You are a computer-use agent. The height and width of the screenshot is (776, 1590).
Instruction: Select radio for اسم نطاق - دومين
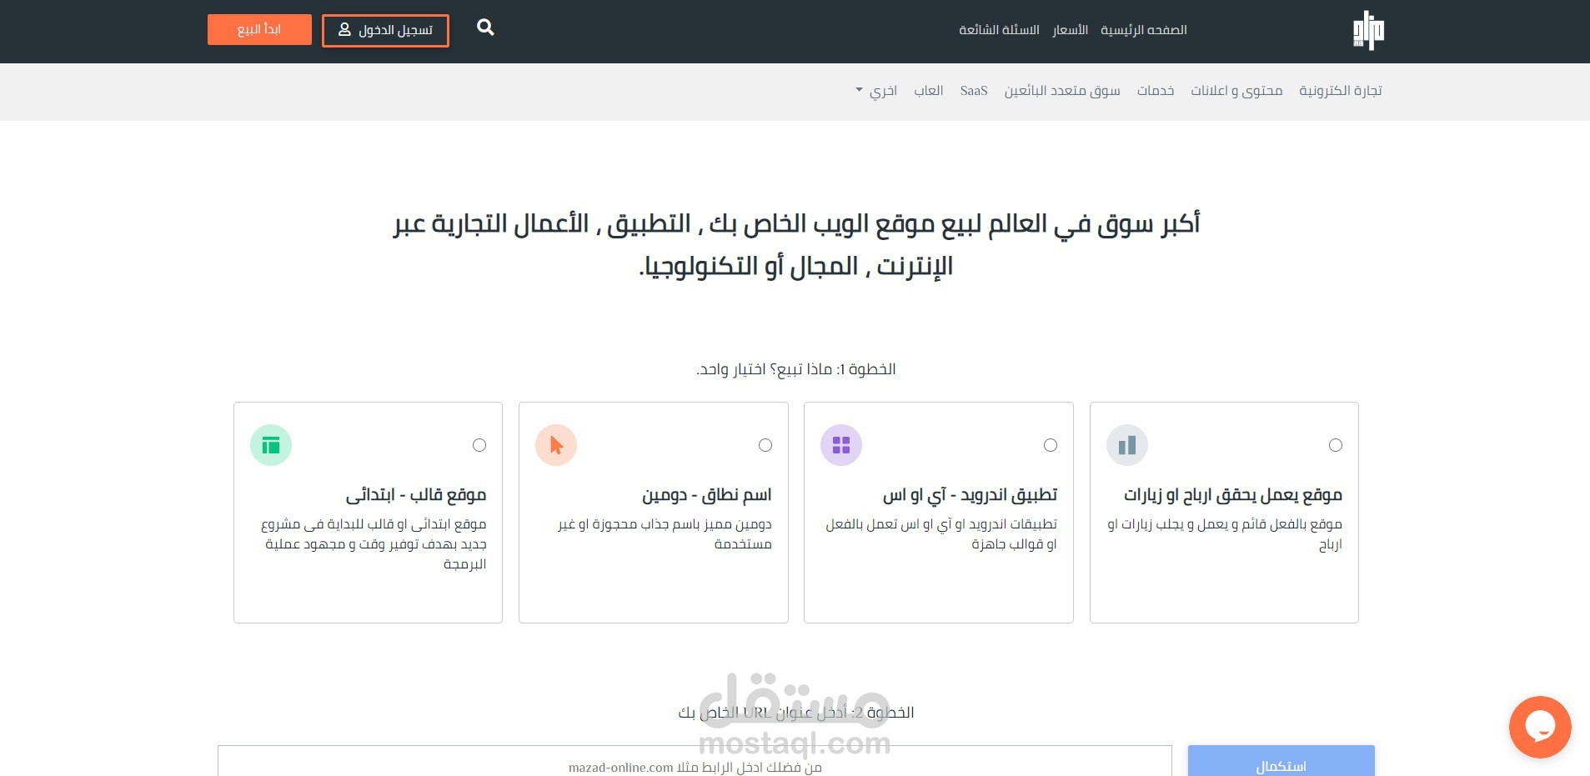pos(765,445)
